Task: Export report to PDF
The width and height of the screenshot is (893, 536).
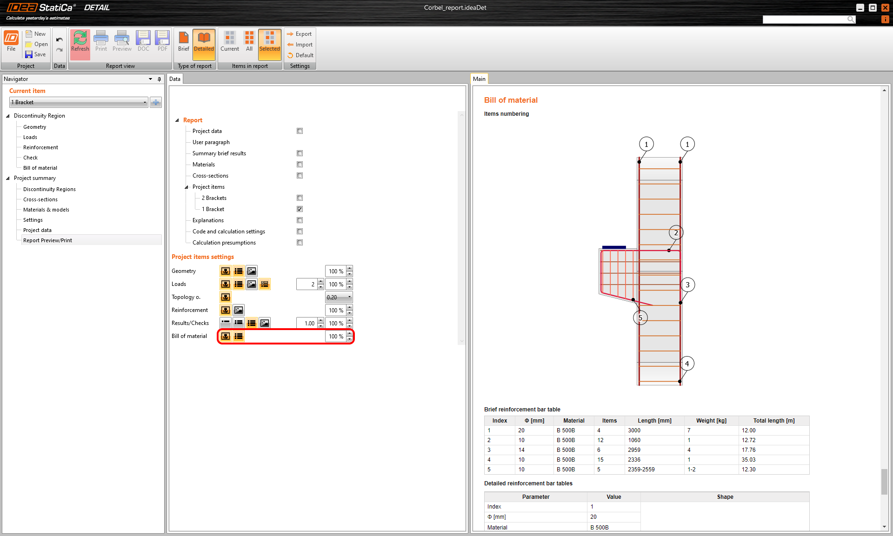Action: pyautogui.click(x=162, y=41)
